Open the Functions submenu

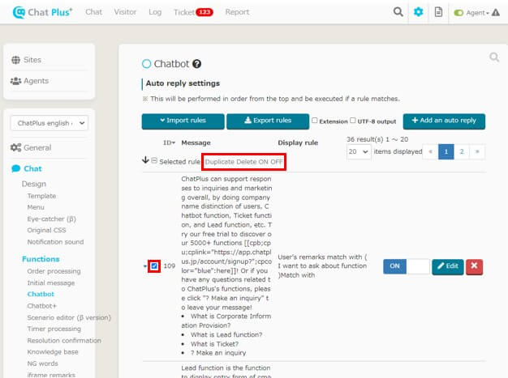[41, 259]
